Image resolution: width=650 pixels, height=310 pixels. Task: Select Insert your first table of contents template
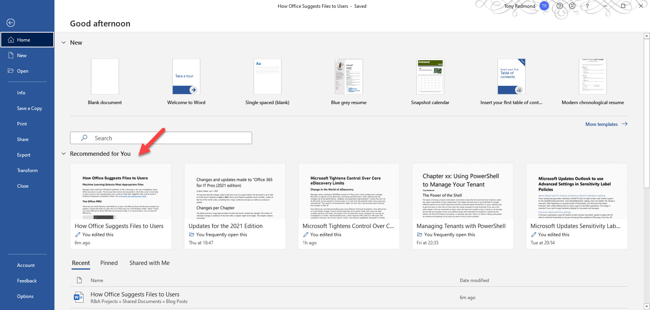tap(512, 82)
